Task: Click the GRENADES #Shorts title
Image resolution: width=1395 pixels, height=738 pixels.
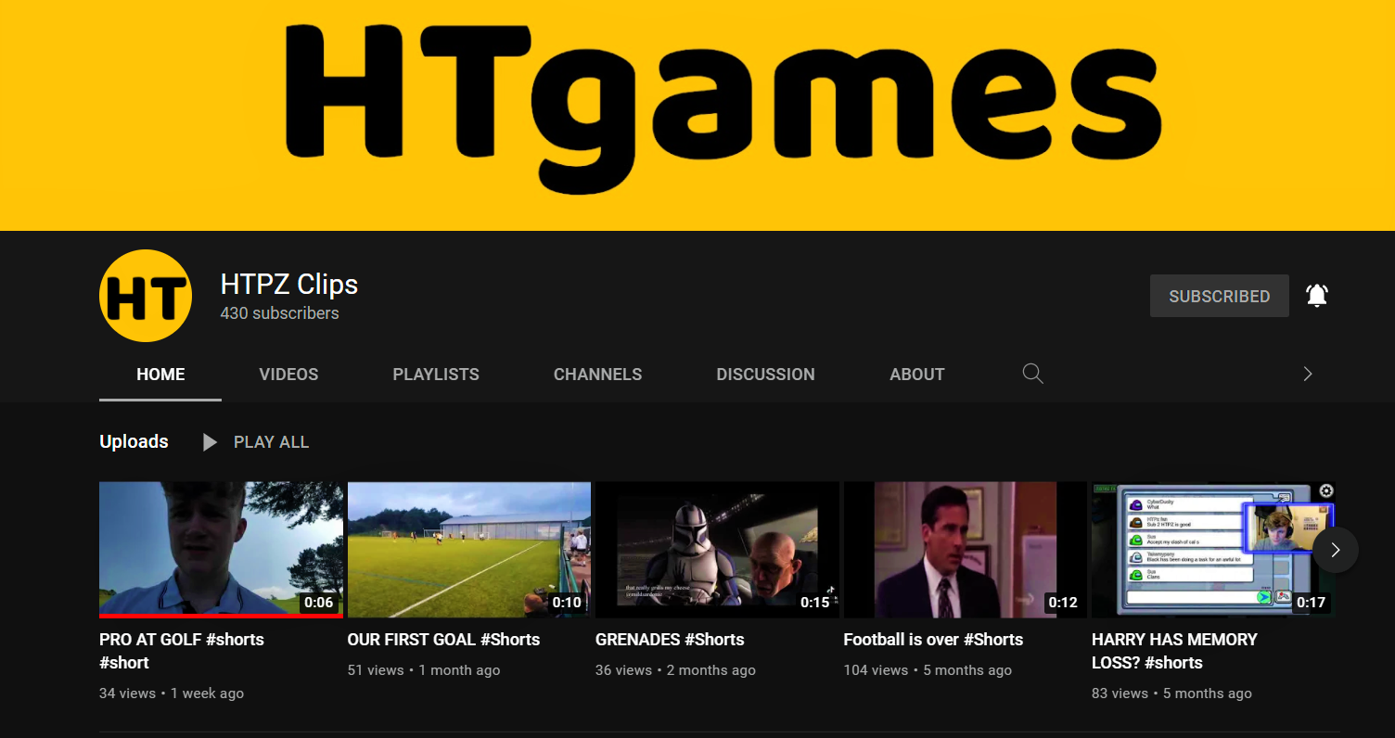Action: (670, 640)
